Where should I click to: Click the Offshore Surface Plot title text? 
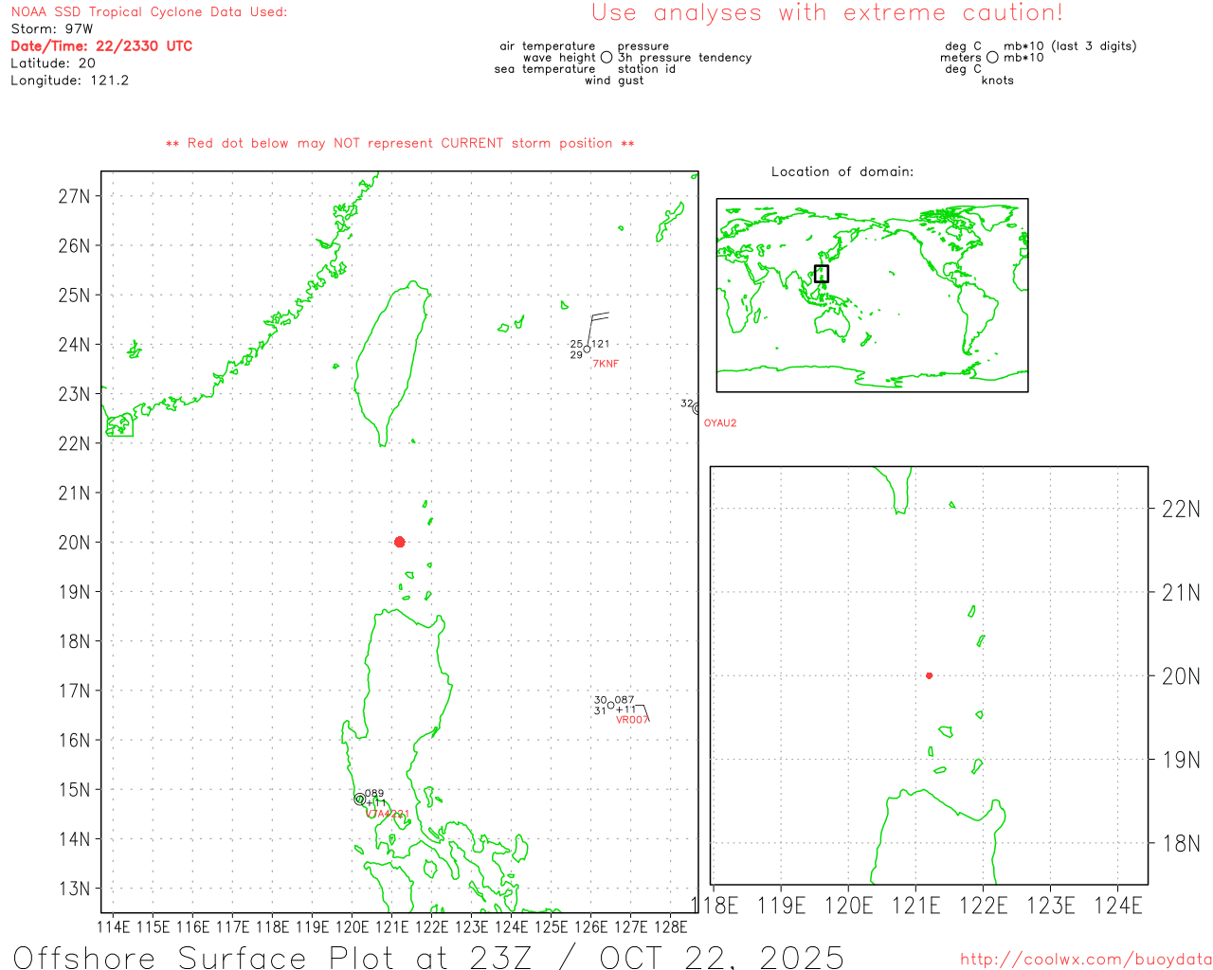click(428, 957)
